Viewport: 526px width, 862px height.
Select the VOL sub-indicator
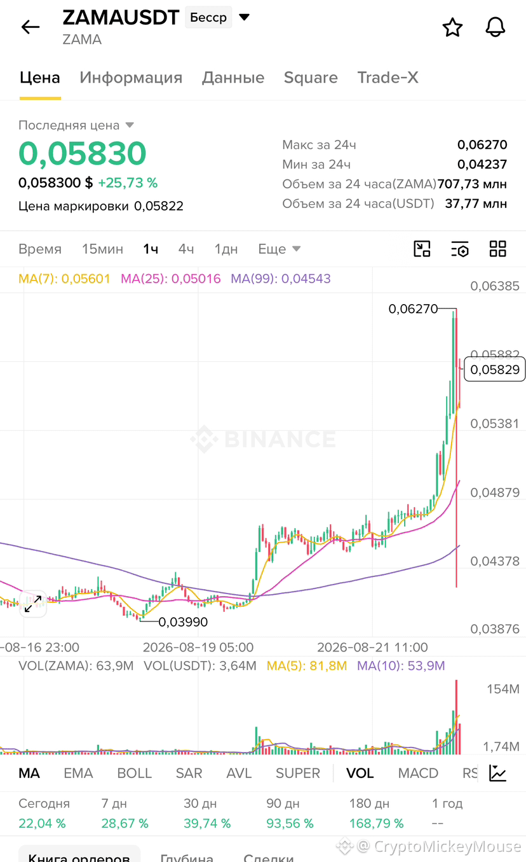(x=360, y=773)
